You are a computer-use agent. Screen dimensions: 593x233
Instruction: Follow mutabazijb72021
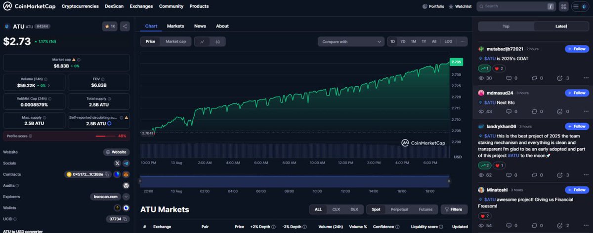point(577,49)
